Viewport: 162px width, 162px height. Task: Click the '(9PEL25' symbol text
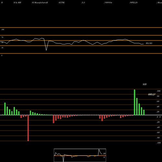(133, 3)
